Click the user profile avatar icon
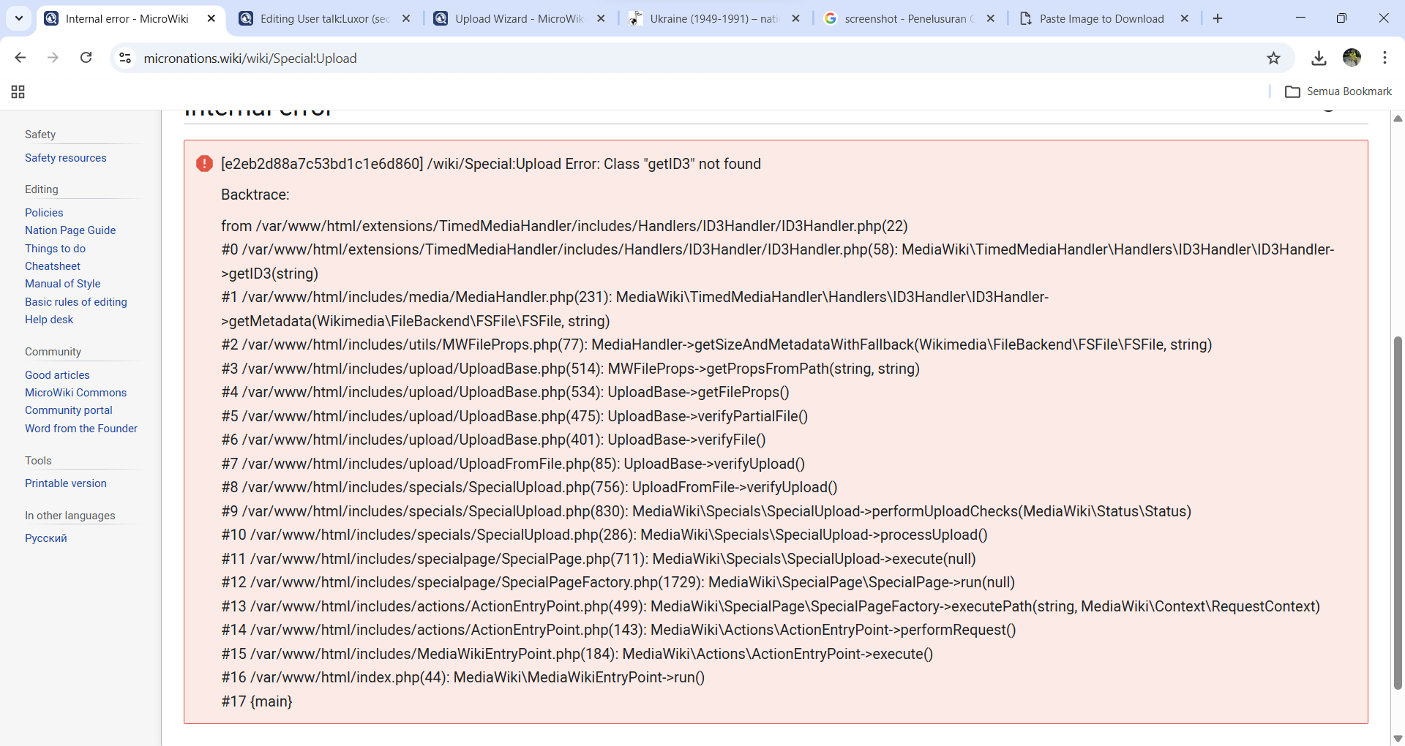This screenshot has height=746, width=1405. 1352,58
